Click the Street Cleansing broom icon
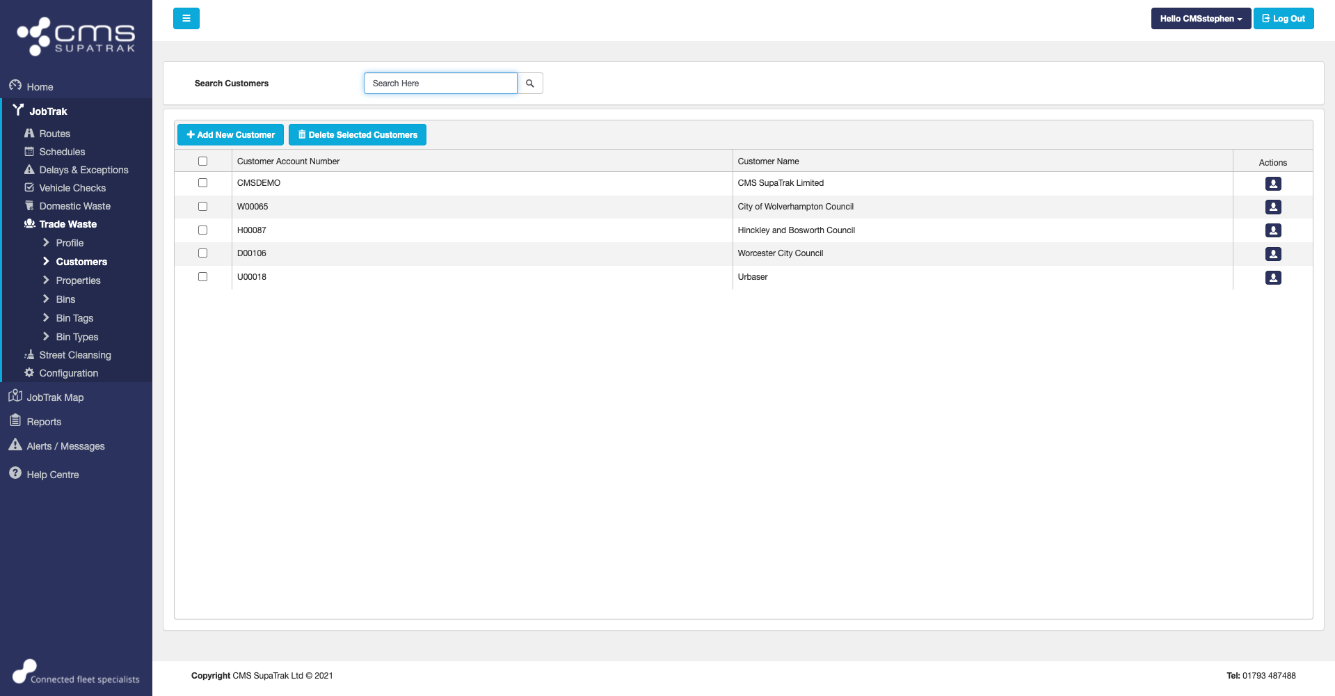1335x696 pixels. (x=29, y=354)
